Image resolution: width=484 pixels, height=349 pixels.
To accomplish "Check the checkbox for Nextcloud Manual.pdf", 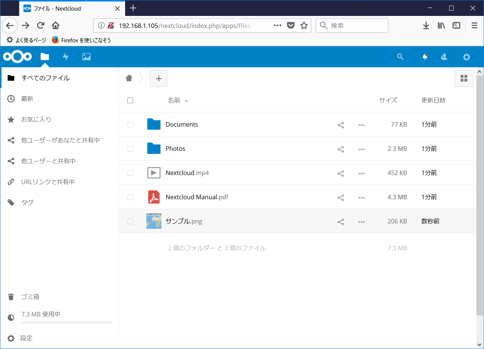I will coord(130,197).
